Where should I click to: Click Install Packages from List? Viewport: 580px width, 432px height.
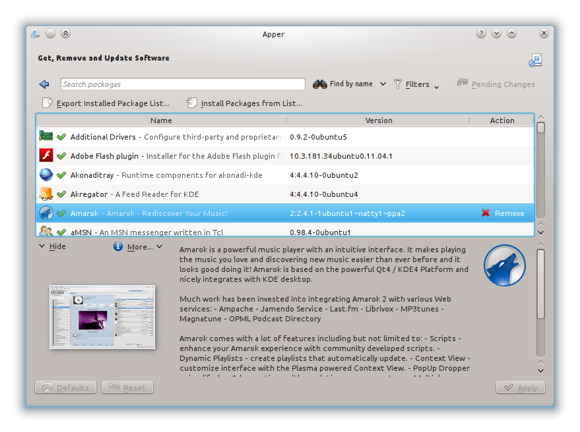[x=245, y=103]
